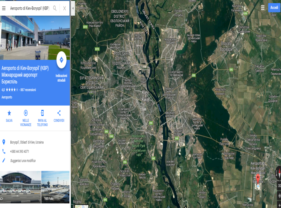Send to phone via INVIA AL TELEFONO
The image size is (281, 208).
click(x=42, y=118)
